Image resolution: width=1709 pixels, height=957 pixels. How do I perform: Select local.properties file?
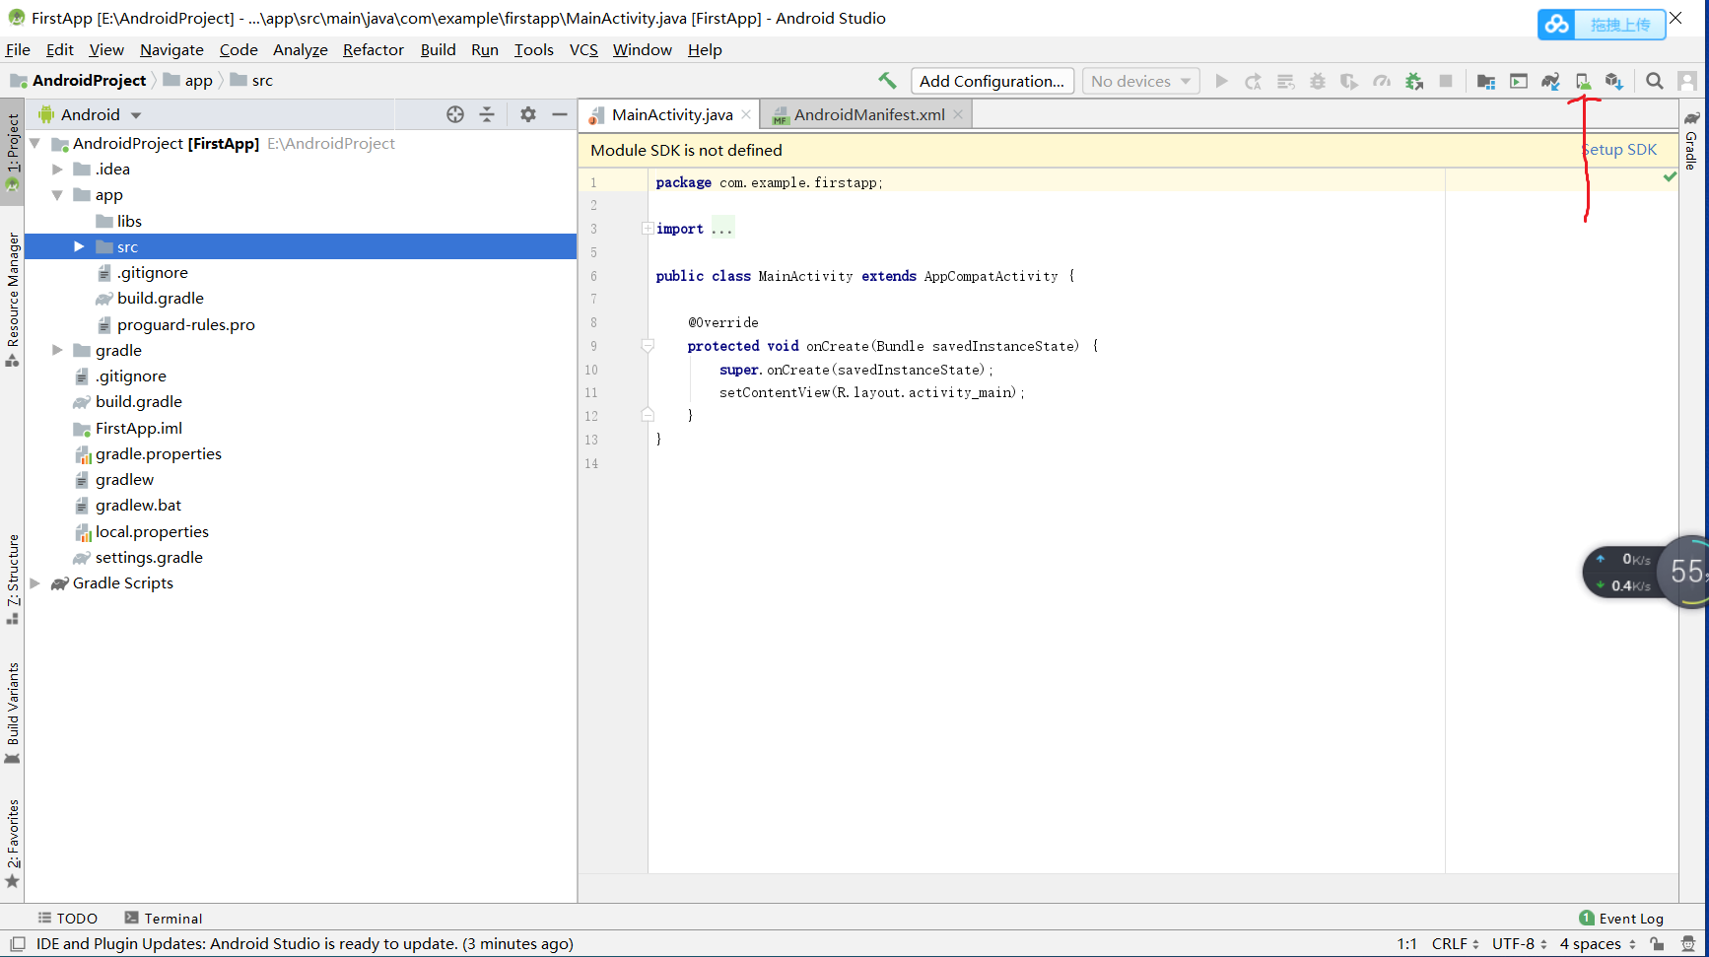tap(152, 531)
